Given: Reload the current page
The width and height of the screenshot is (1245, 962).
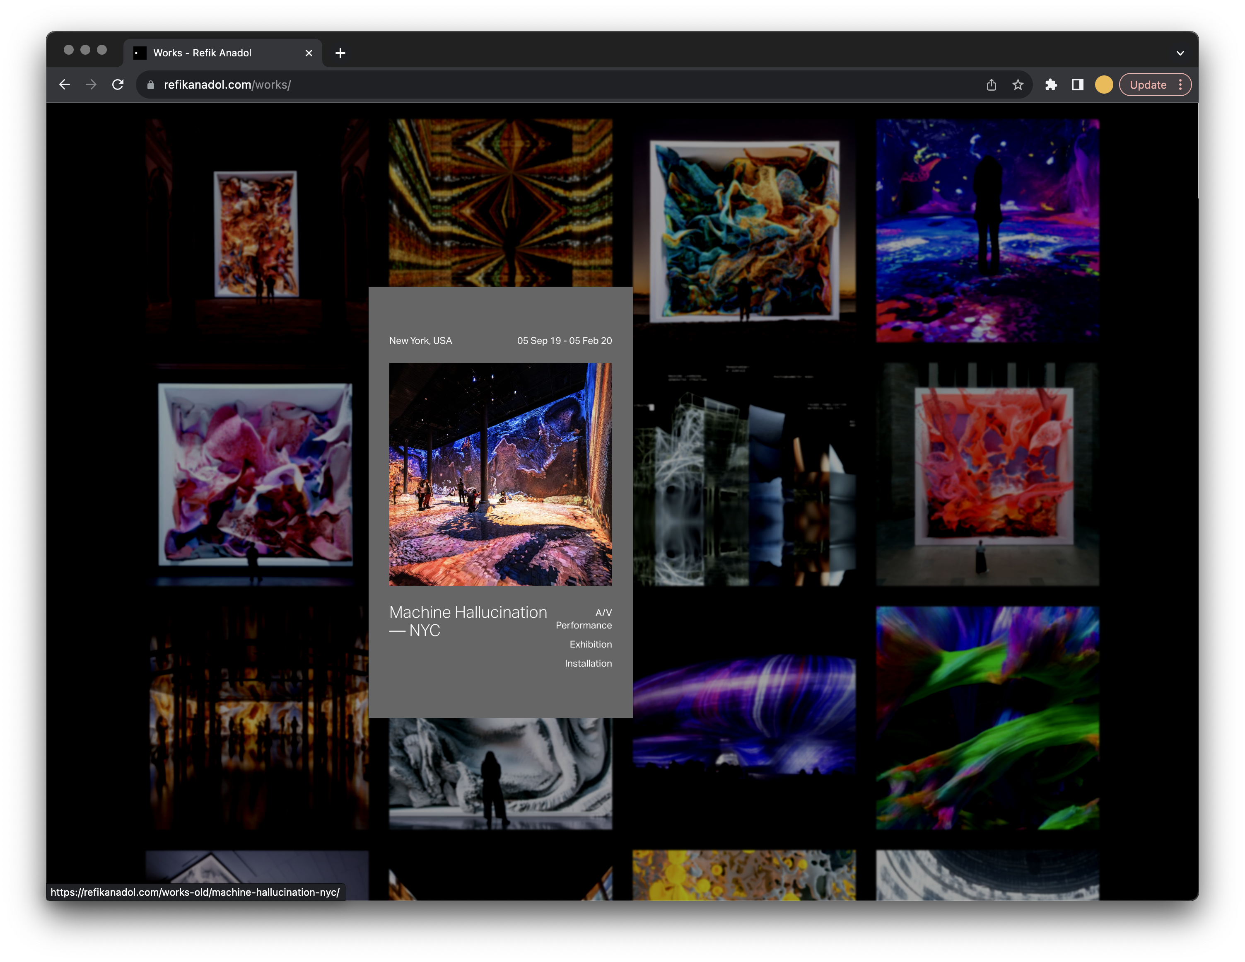Looking at the screenshot, I should point(118,85).
